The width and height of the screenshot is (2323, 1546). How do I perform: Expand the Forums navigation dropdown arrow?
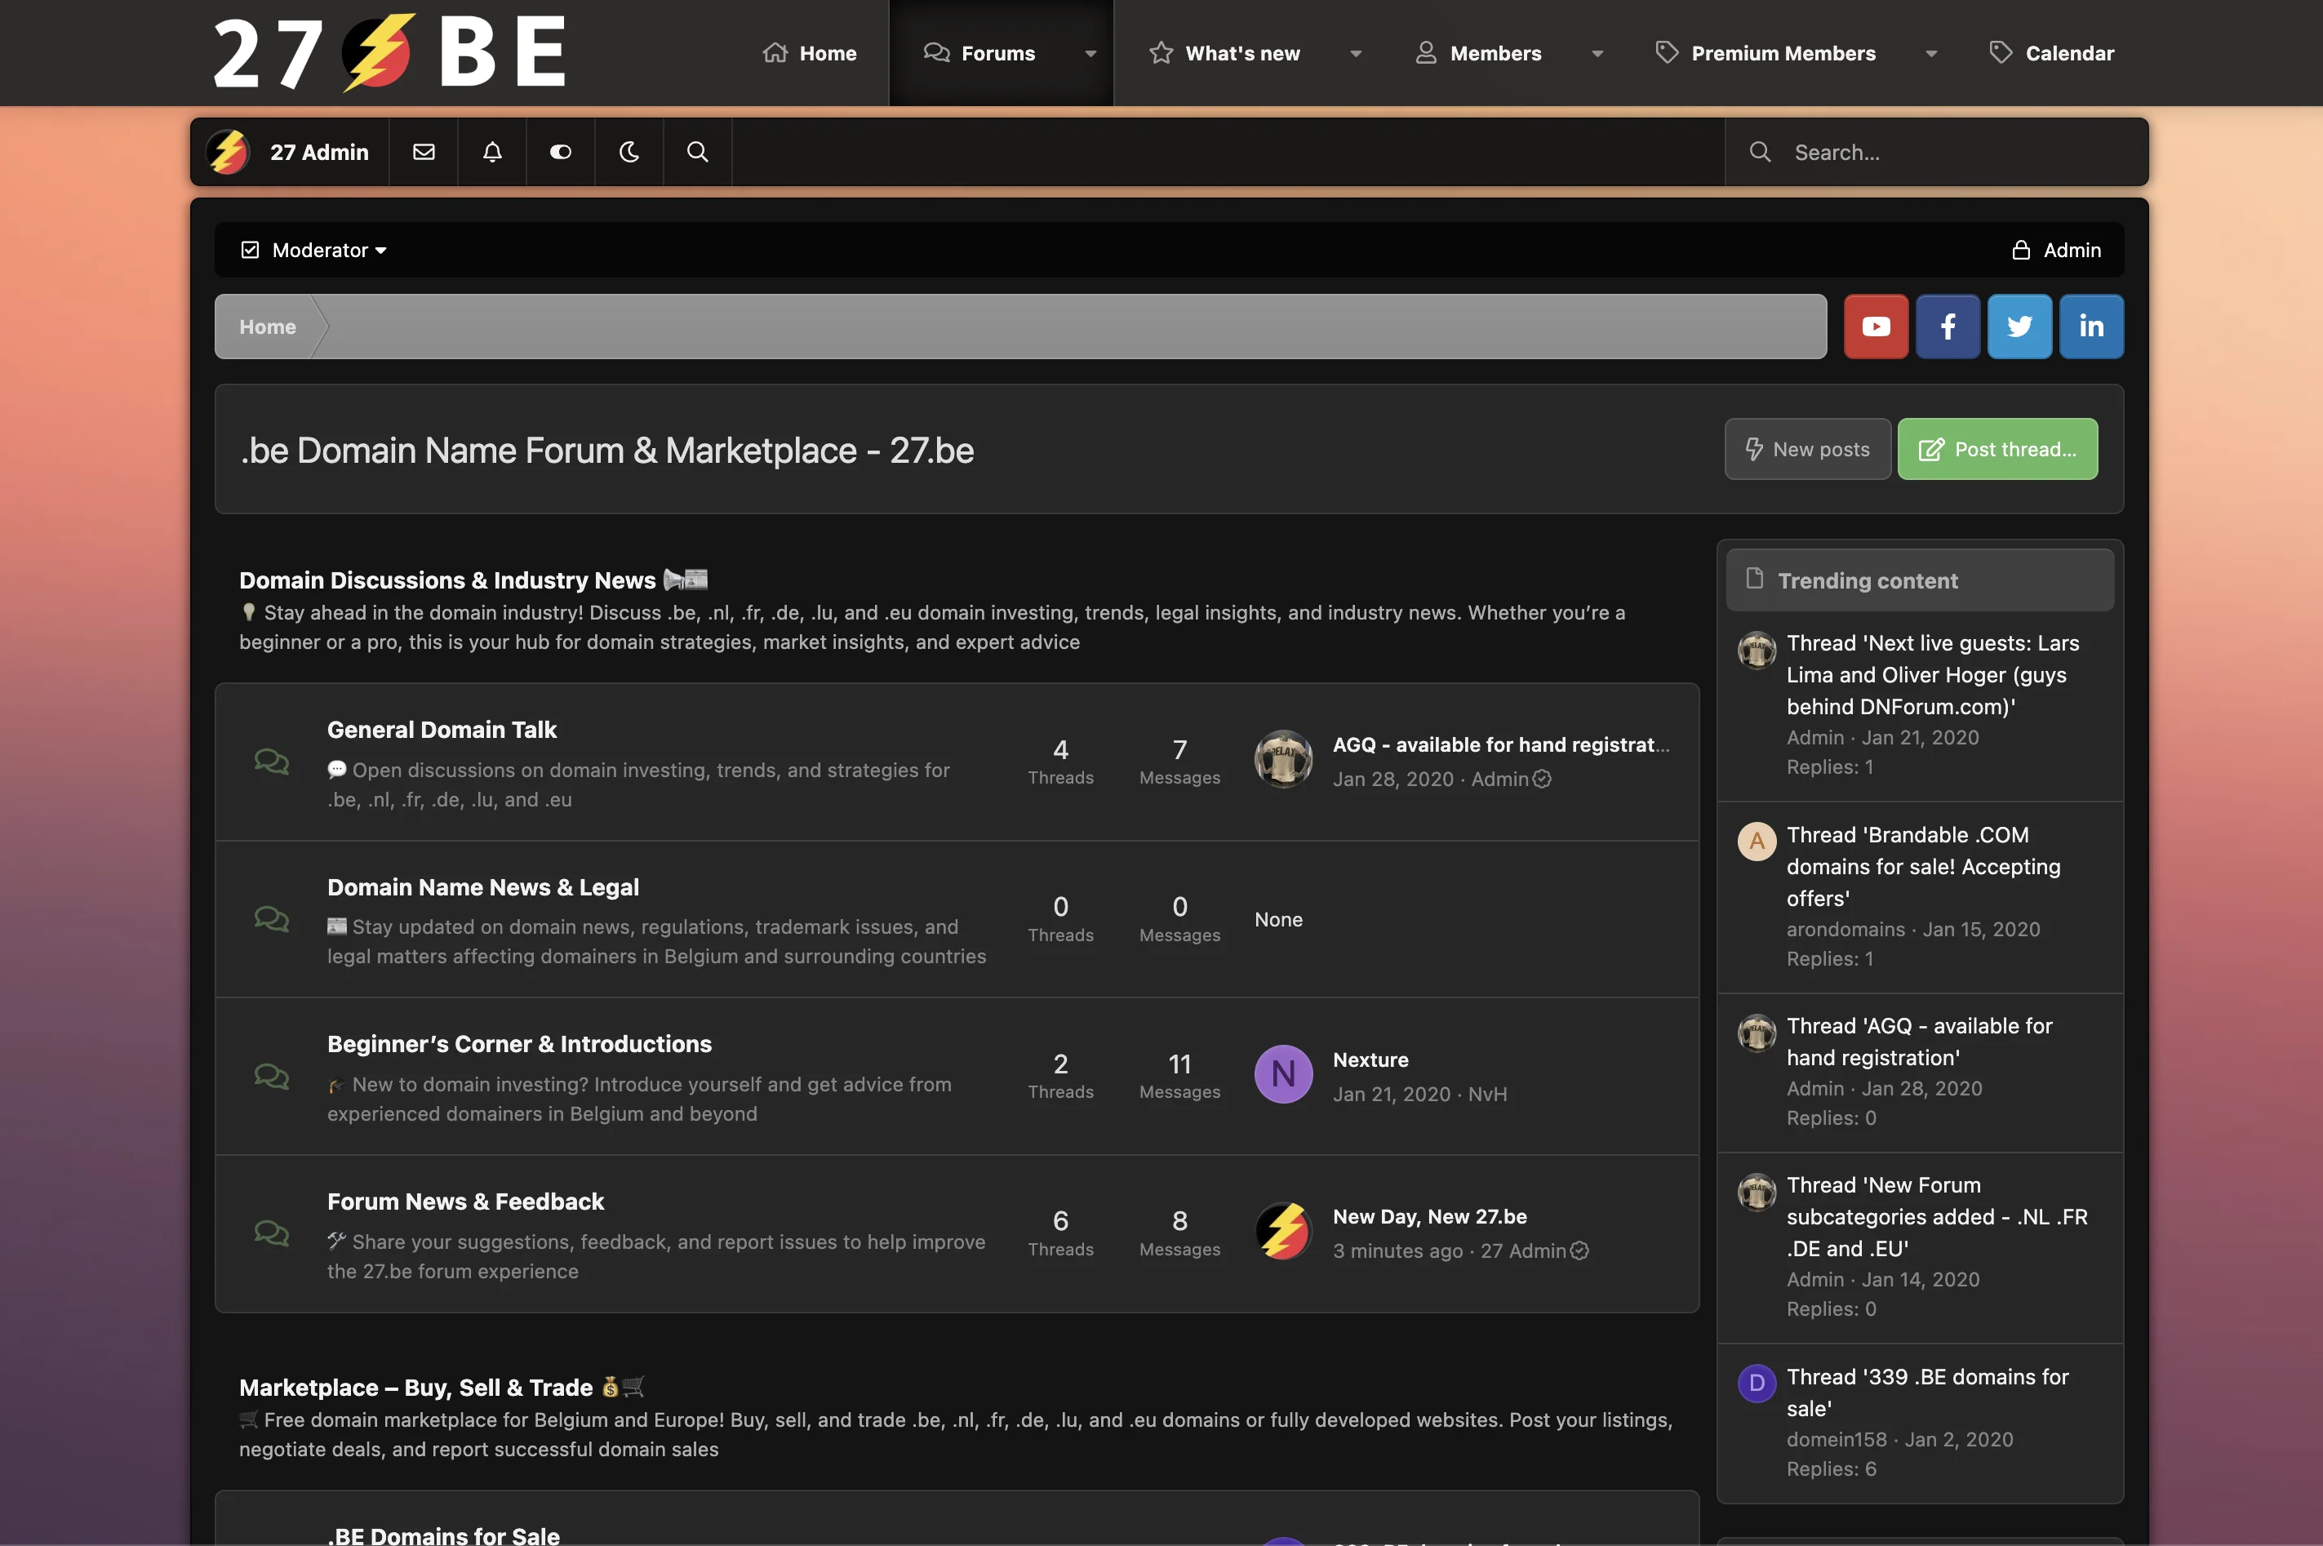[x=1090, y=54]
